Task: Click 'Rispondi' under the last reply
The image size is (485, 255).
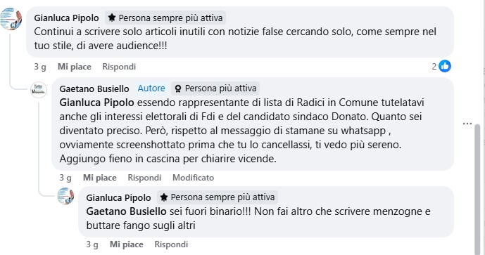Action: pyautogui.click(x=171, y=244)
